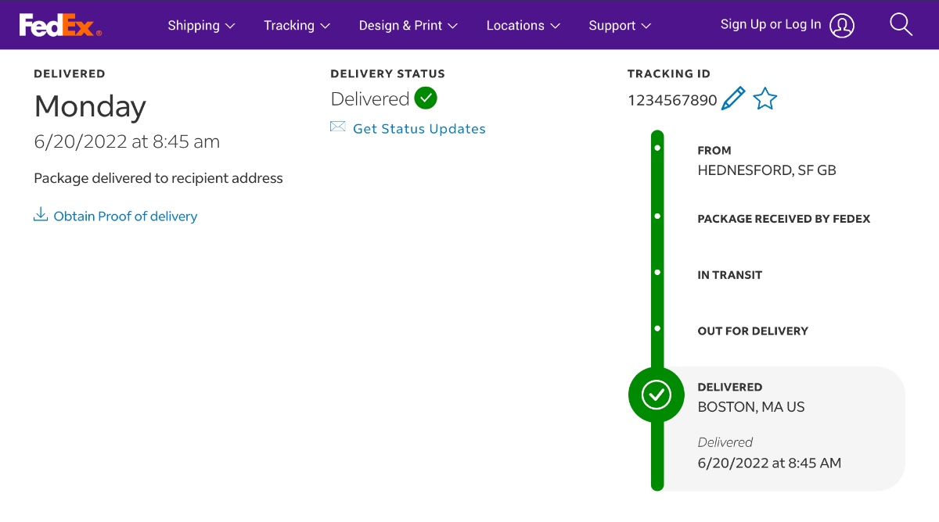Click IN TRANSIT step label

(x=730, y=275)
